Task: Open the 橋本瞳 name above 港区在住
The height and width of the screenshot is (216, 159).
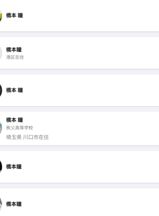Action: (x=14, y=50)
